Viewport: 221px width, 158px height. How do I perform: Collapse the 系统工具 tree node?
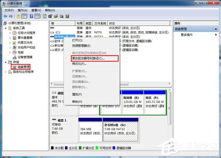(6, 28)
